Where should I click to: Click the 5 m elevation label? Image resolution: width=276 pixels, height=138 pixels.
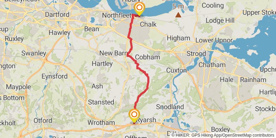[x=178, y=6]
